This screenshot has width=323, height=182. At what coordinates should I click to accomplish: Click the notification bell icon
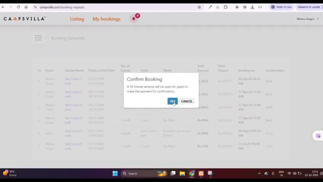pos(134,19)
